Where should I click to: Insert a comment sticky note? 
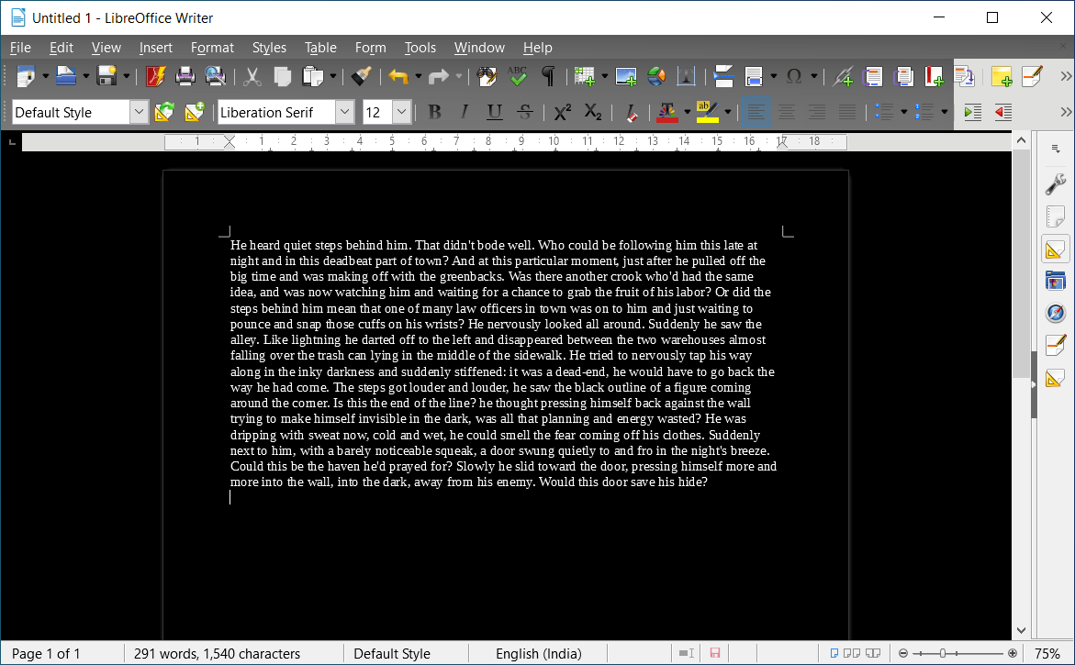[1002, 76]
